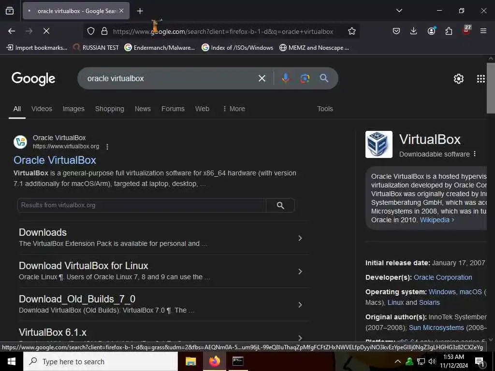Switch to Images results tab
Screen dimensions: 495x371
coord(73,109)
